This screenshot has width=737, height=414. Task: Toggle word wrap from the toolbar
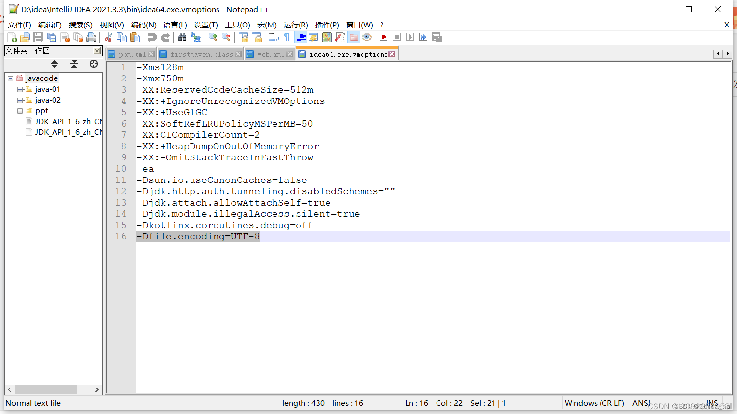coord(274,37)
